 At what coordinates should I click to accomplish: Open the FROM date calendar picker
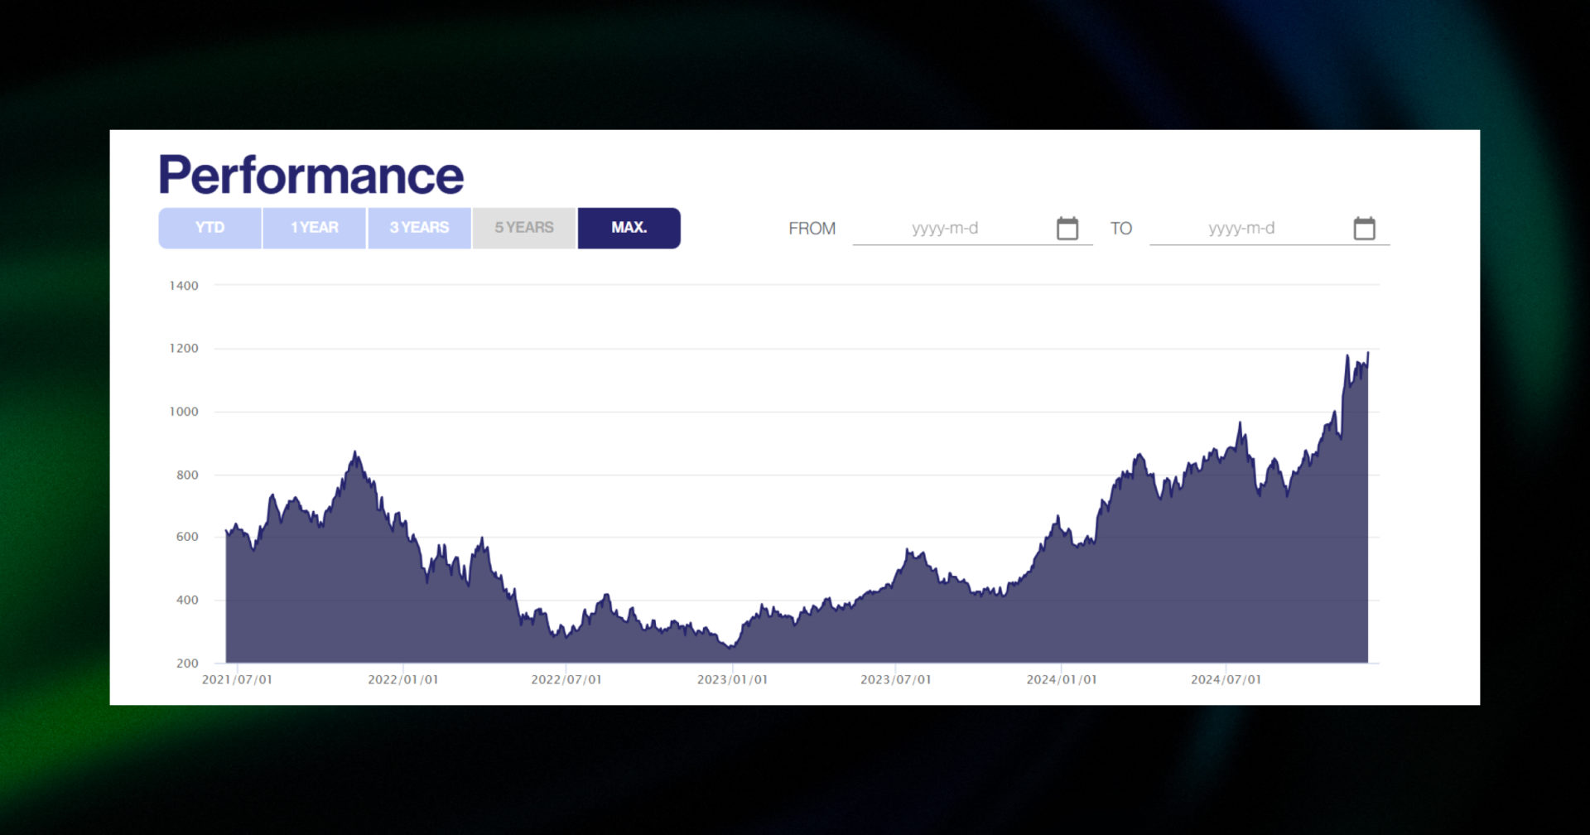tap(1068, 227)
